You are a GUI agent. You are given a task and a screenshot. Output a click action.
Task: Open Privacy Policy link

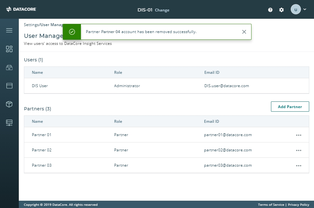pos(298,205)
